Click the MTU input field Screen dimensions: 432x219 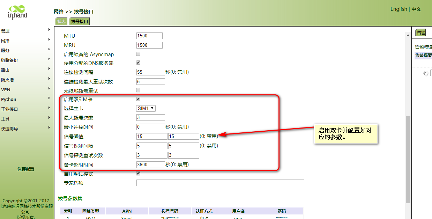tap(149, 36)
